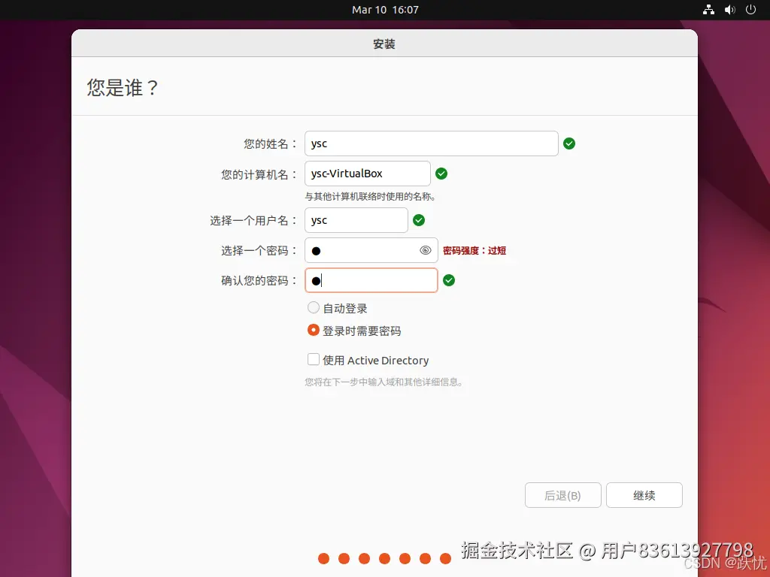Click the 您的计算机名 label
The height and width of the screenshot is (577, 770).
point(259,174)
